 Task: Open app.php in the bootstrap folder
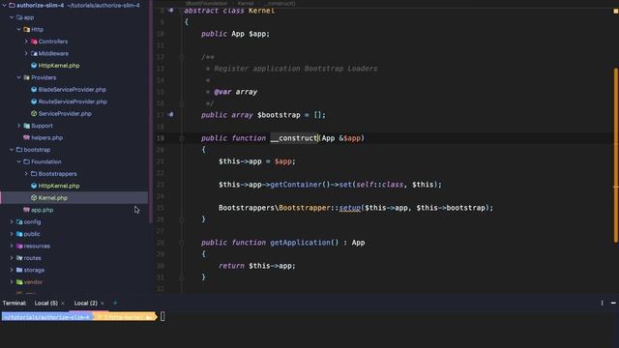(x=42, y=210)
